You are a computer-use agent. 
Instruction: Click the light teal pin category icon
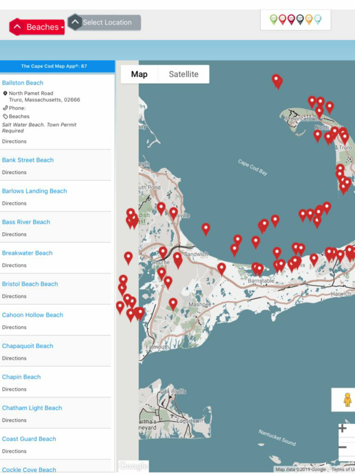click(317, 20)
